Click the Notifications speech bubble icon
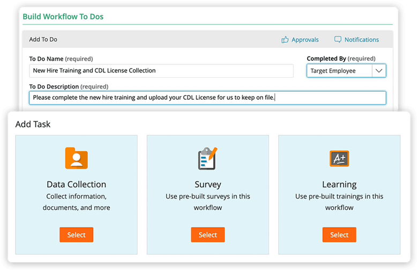Screen dimensions: 418x271 [338, 40]
